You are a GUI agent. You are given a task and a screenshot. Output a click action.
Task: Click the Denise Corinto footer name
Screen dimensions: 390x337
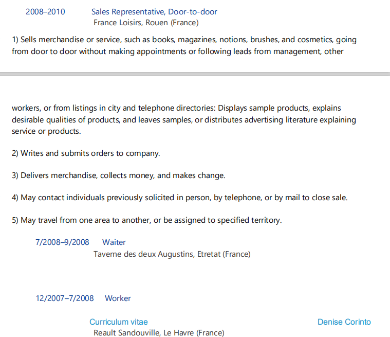coord(344,322)
